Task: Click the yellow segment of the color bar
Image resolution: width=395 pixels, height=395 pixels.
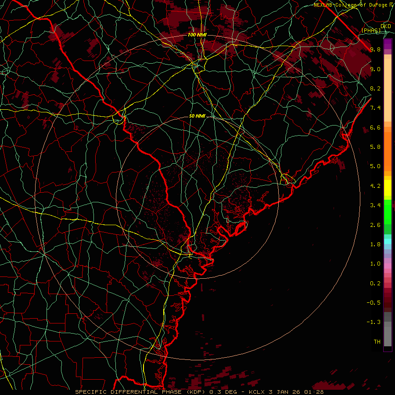Action: point(388,188)
